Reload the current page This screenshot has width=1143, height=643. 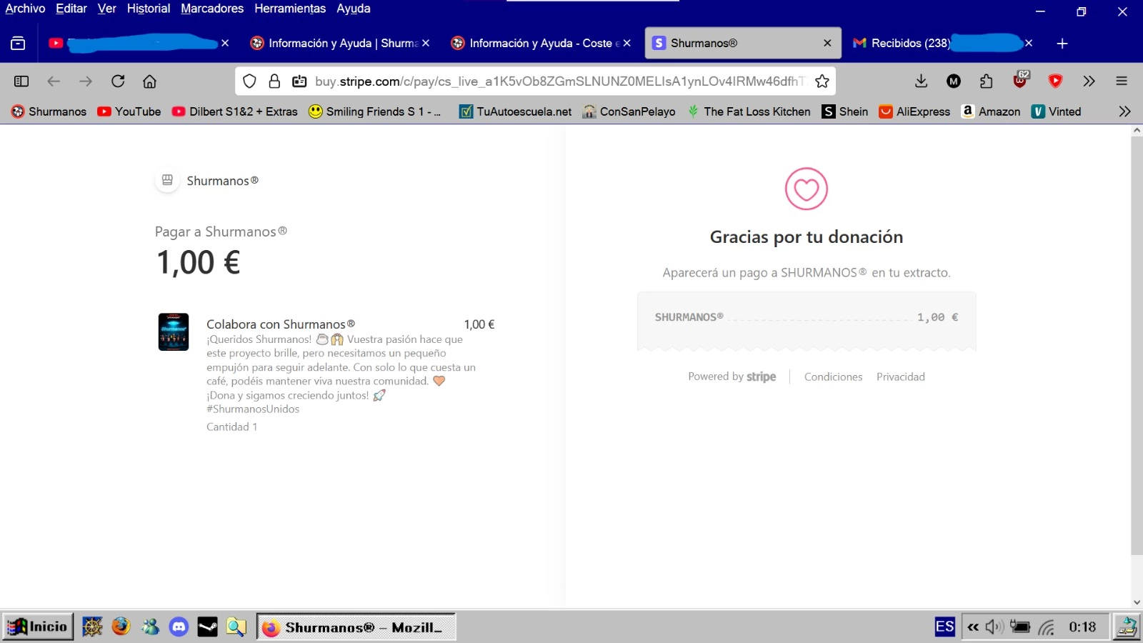pos(118,81)
